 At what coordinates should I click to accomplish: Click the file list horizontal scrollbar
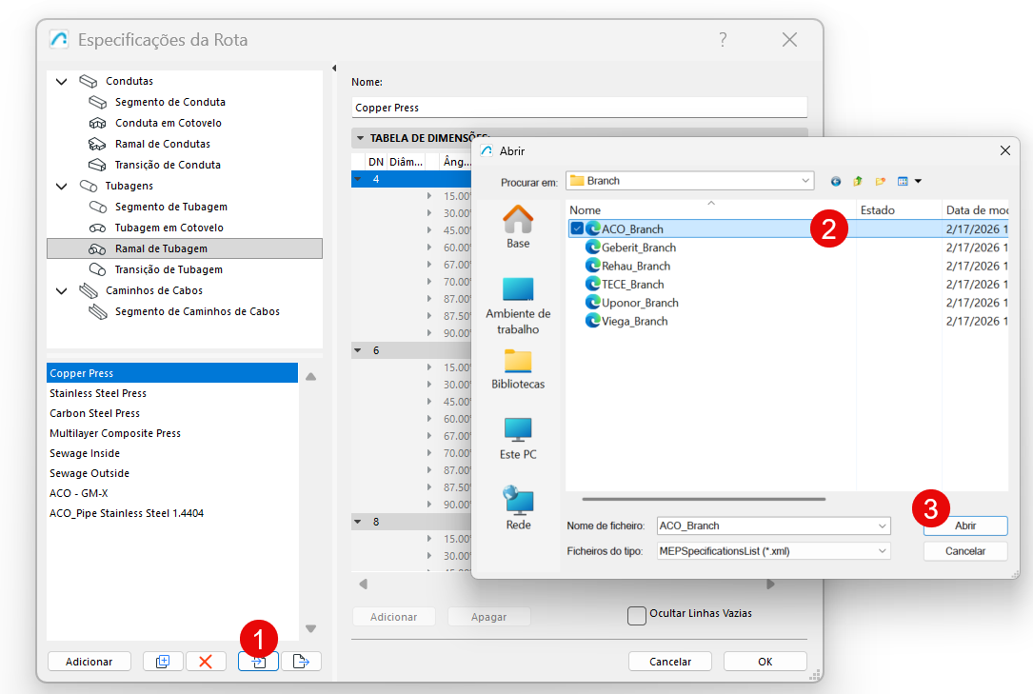coord(704,499)
